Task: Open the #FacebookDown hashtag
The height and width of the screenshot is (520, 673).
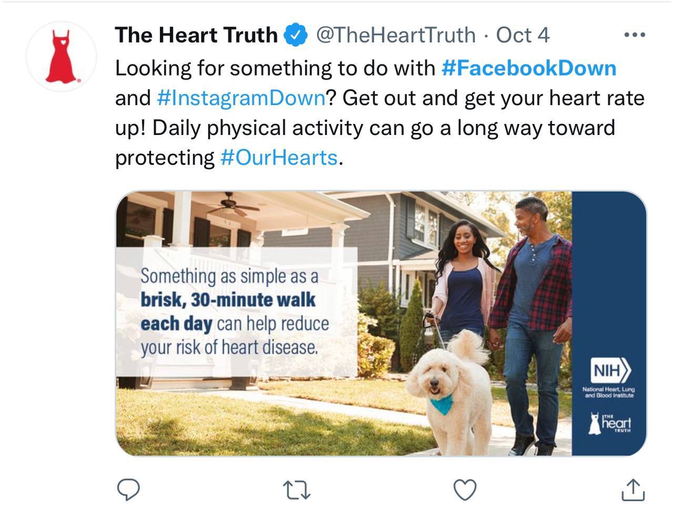Action: click(529, 68)
